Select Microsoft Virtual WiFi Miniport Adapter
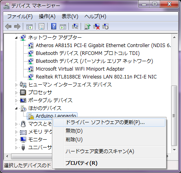 [x=80, y=69]
